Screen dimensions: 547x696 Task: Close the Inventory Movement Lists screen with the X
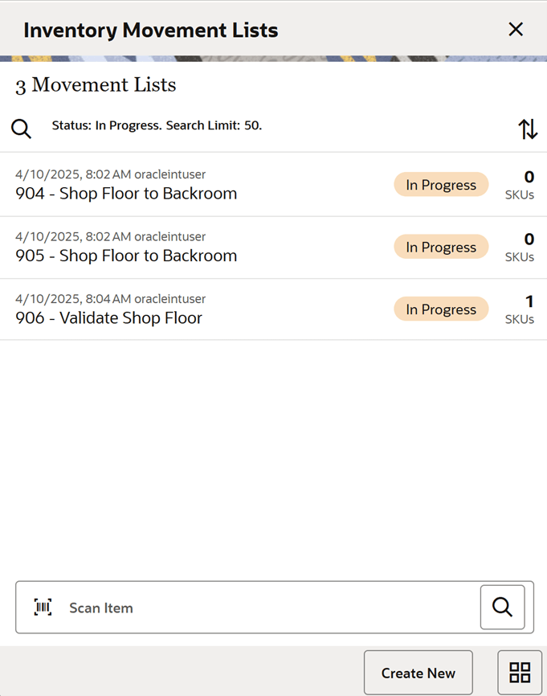click(x=516, y=29)
